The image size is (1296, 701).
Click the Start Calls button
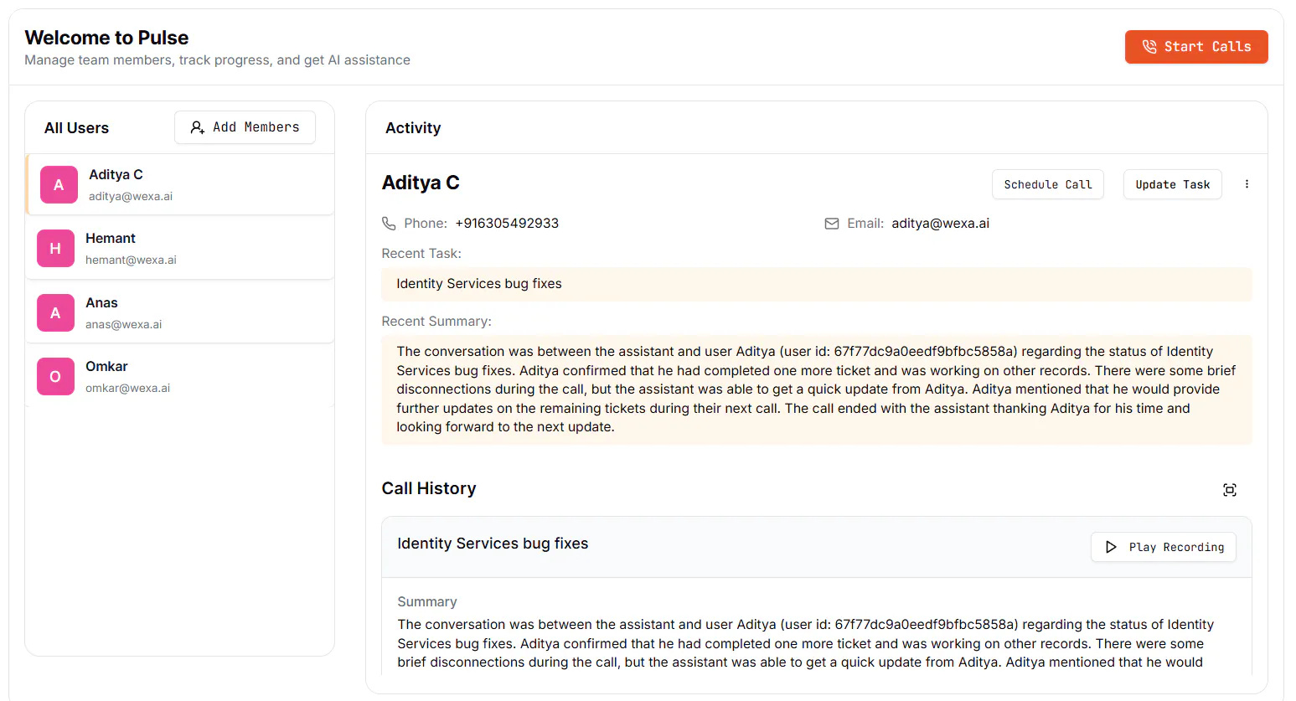point(1195,47)
